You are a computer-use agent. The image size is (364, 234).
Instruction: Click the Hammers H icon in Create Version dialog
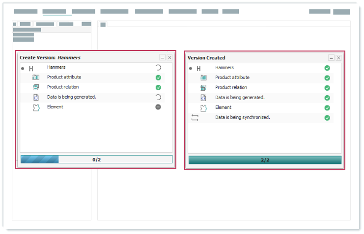pyautogui.click(x=31, y=69)
